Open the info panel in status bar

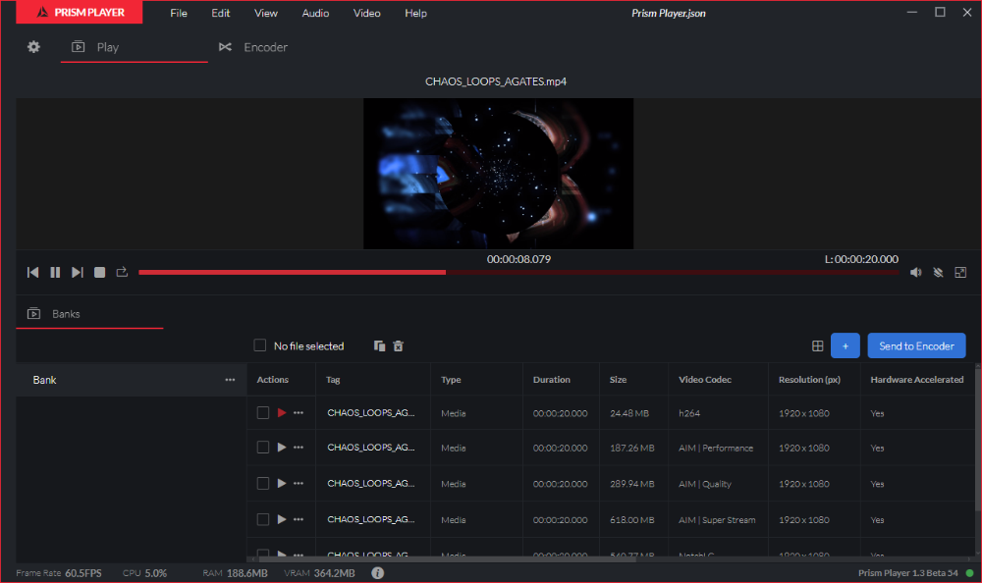coord(378,572)
